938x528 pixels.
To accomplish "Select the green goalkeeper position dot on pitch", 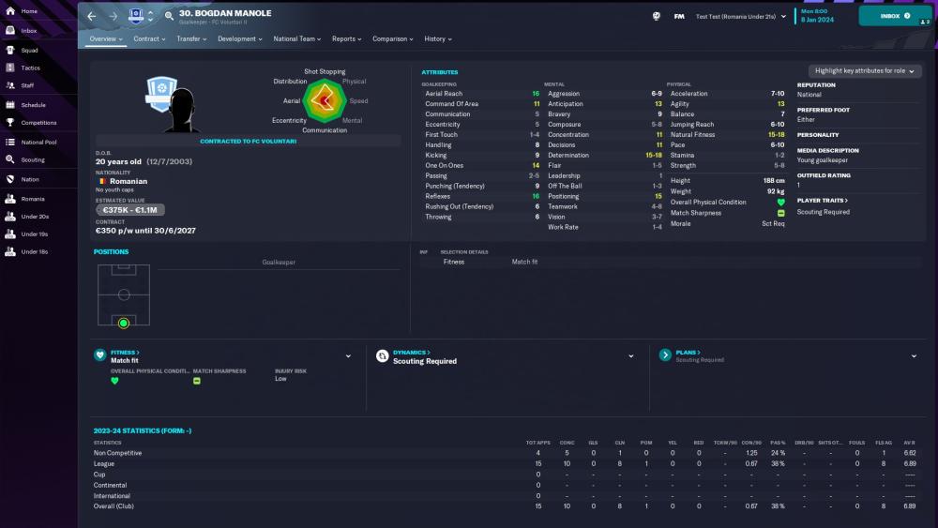I will point(123,323).
